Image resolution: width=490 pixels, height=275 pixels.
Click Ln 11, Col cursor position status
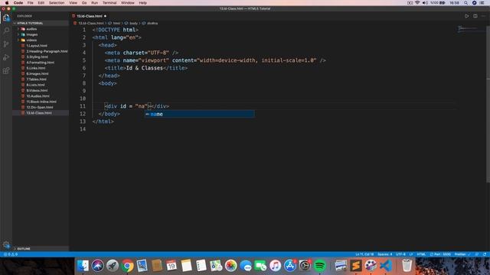pyautogui.click(x=364, y=254)
